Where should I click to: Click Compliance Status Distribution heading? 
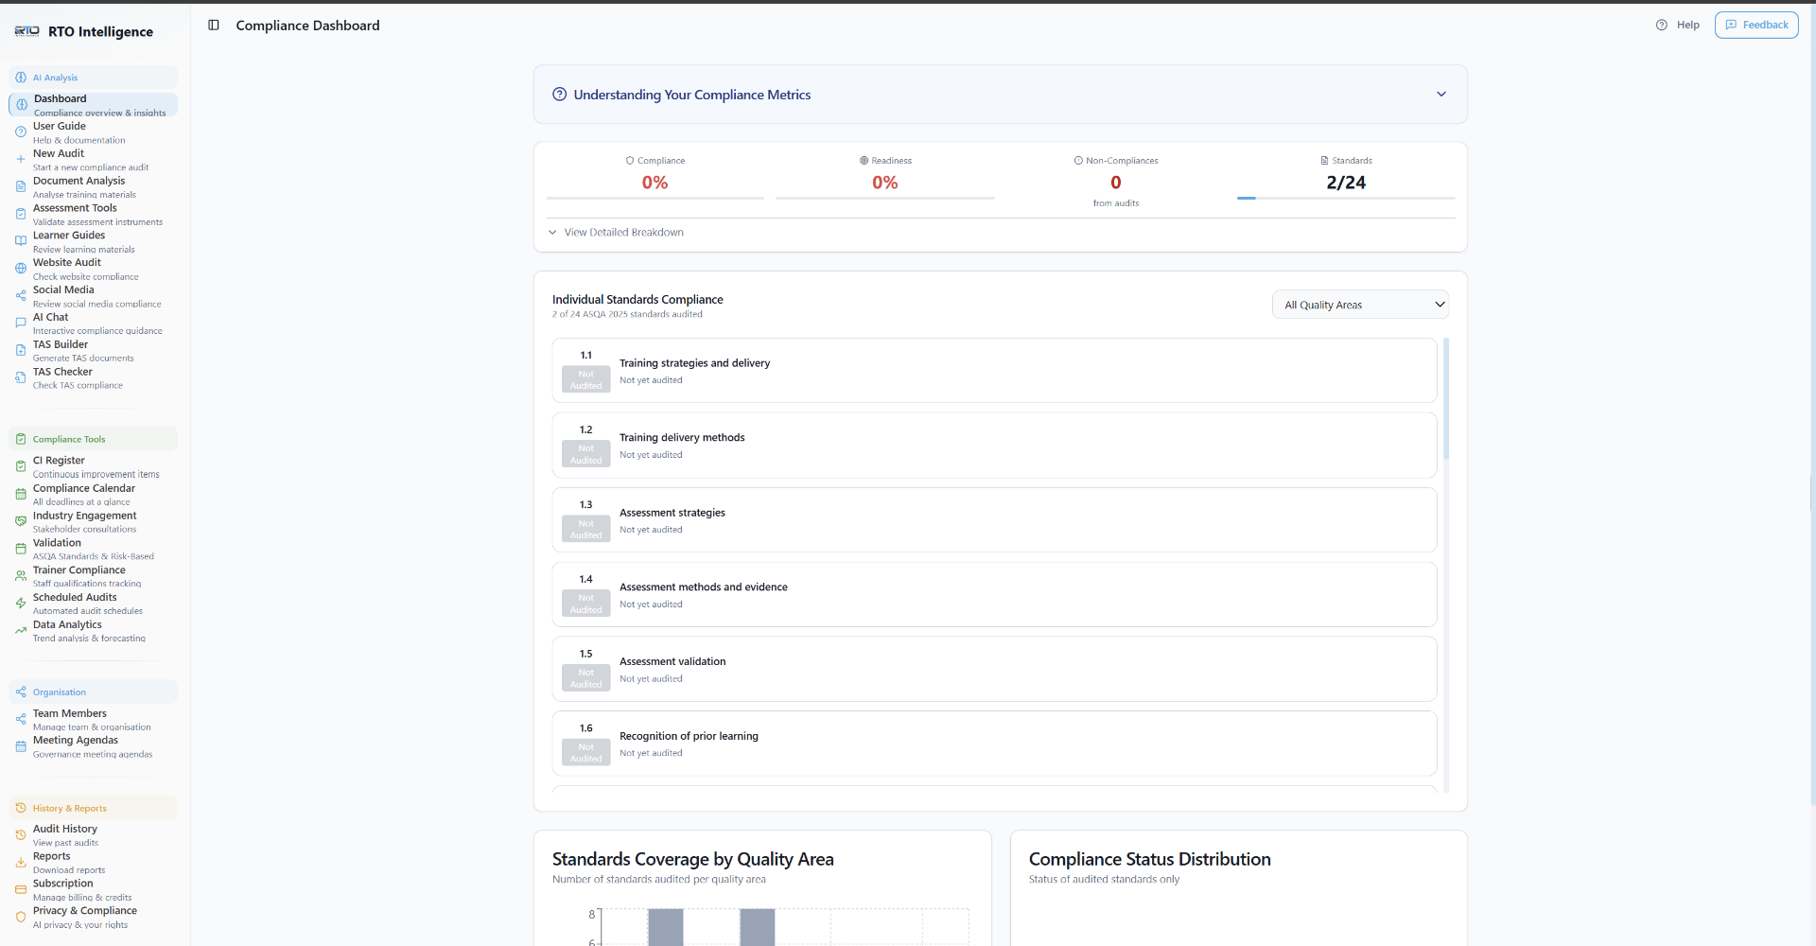pyautogui.click(x=1149, y=859)
